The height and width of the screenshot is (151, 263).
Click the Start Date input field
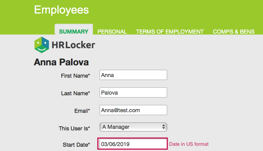[133, 144]
